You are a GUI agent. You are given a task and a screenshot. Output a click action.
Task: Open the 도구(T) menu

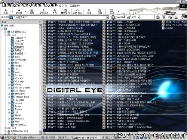pyautogui.click(x=63, y=6)
